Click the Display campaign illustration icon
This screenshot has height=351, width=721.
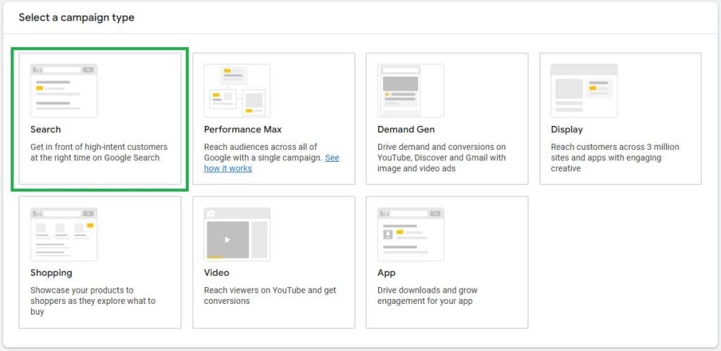click(584, 90)
